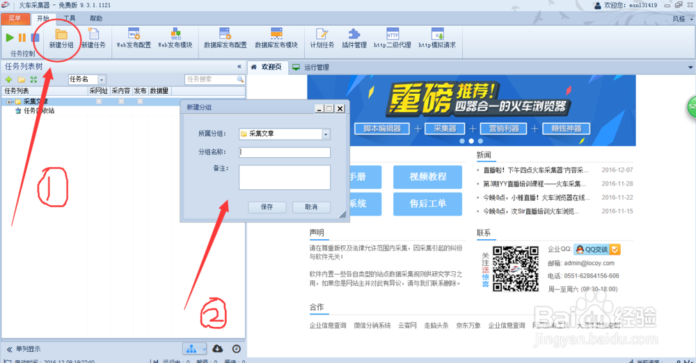Click the magnifier icon in the 任务搜索 box
696x363 pixels.
pyautogui.click(x=240, y=79)
